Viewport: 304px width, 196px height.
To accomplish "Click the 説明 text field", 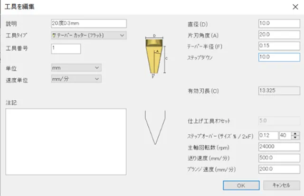I will coord(88,23).
